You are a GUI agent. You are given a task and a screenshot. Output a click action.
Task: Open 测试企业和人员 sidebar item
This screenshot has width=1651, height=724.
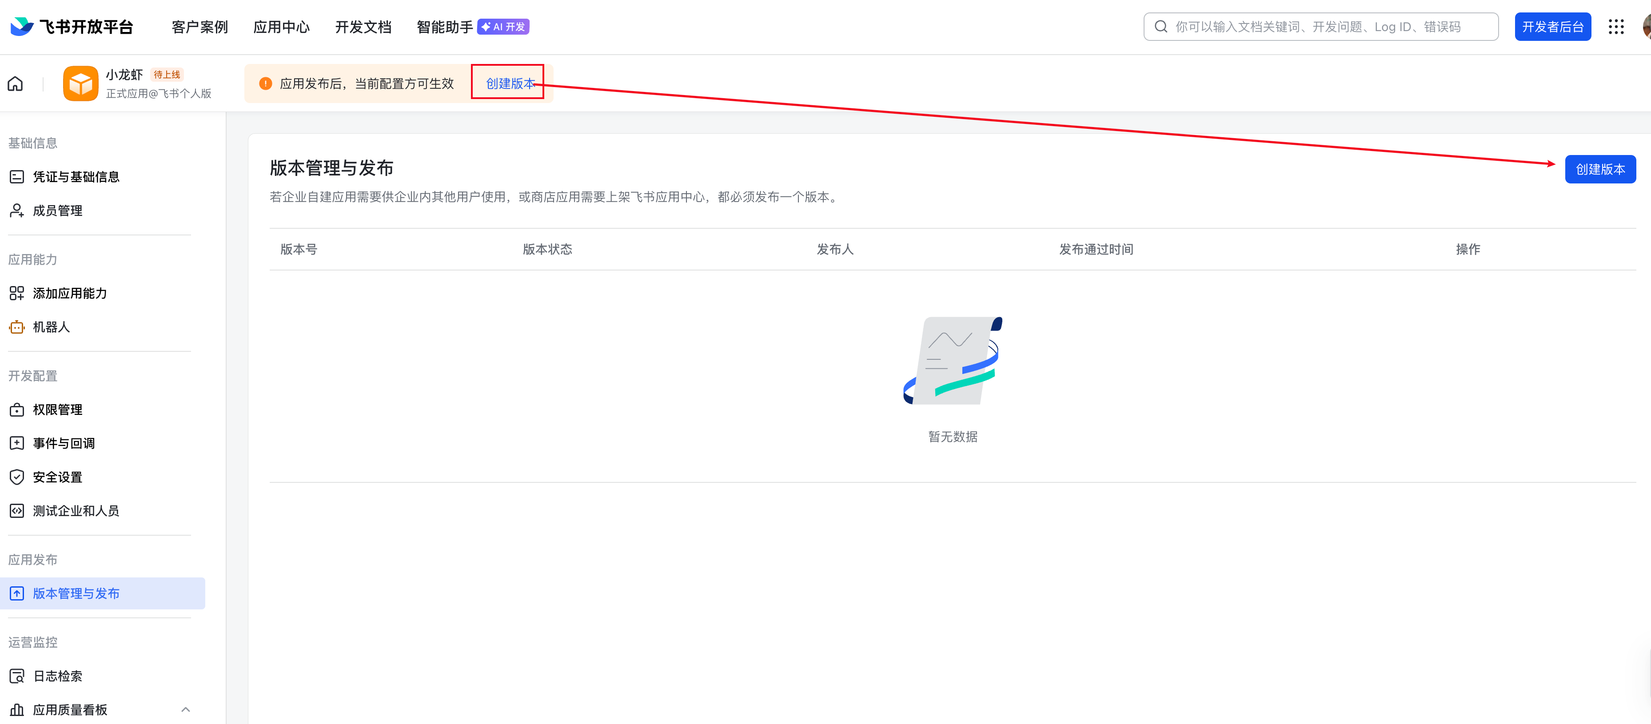click(x=76, y=511)
